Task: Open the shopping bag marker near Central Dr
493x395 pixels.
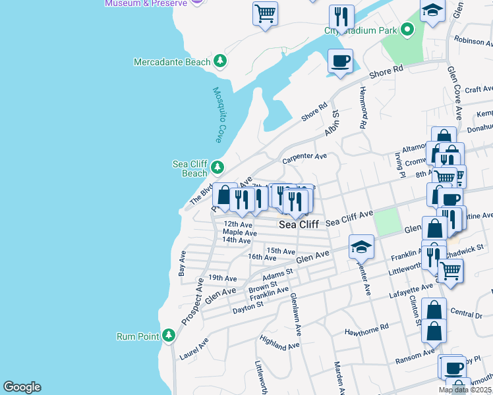Action: tap(434, 308)
